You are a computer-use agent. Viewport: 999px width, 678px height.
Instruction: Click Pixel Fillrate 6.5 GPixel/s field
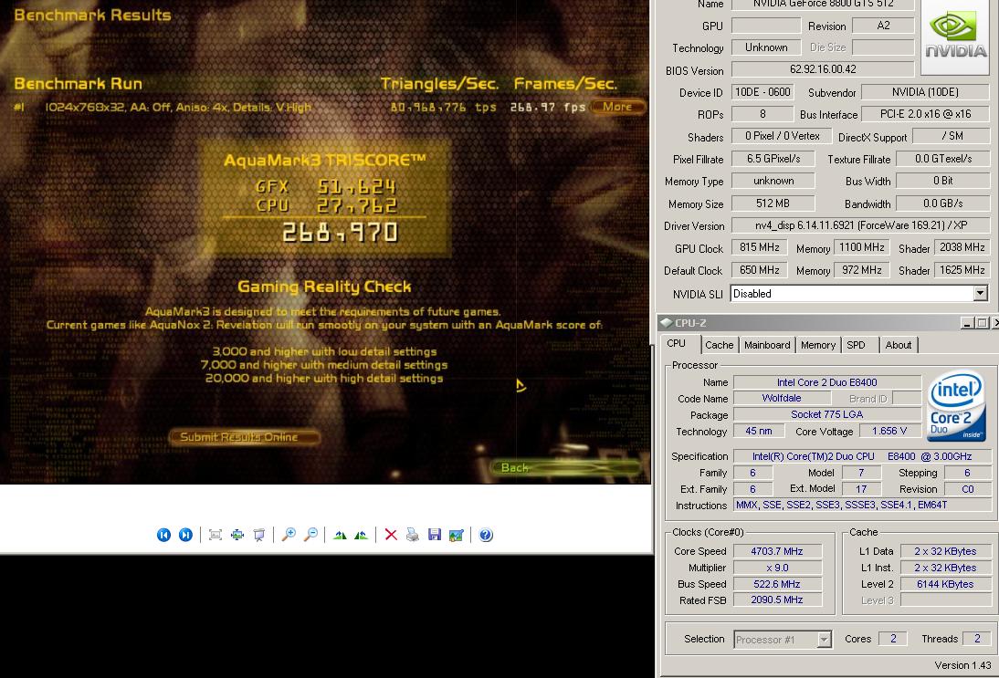[773, 159]
